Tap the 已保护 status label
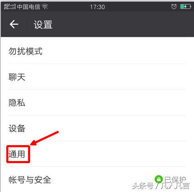Screen dimensions: 194x192 (x=175, y=180)
